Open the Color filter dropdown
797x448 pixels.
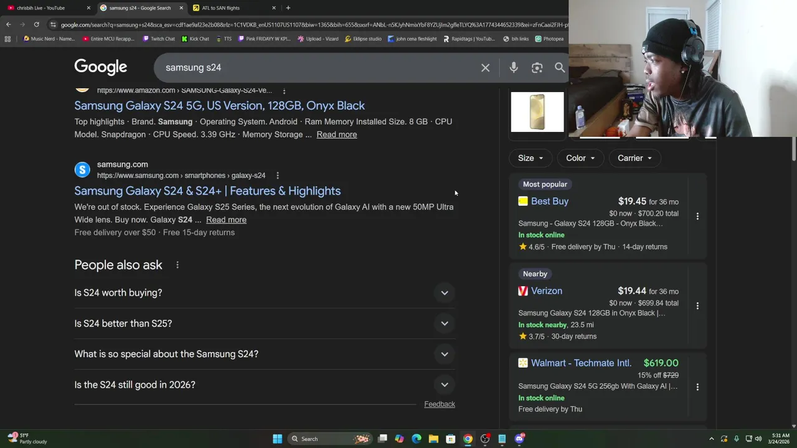coord(580,158)
